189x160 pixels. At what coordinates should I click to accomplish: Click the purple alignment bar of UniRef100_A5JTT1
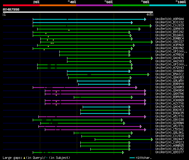tap(90, 127)
